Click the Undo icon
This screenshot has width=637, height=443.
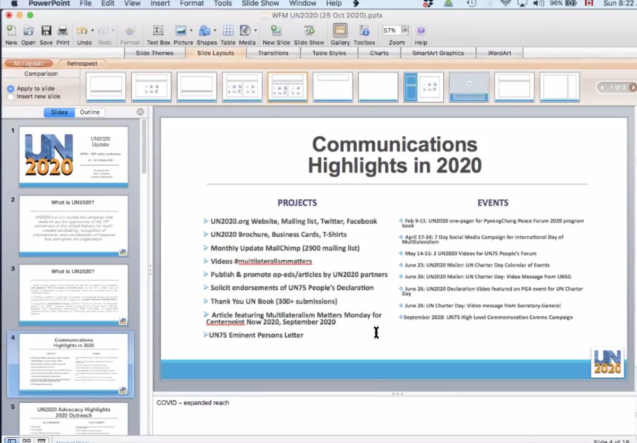coord(82,31)
